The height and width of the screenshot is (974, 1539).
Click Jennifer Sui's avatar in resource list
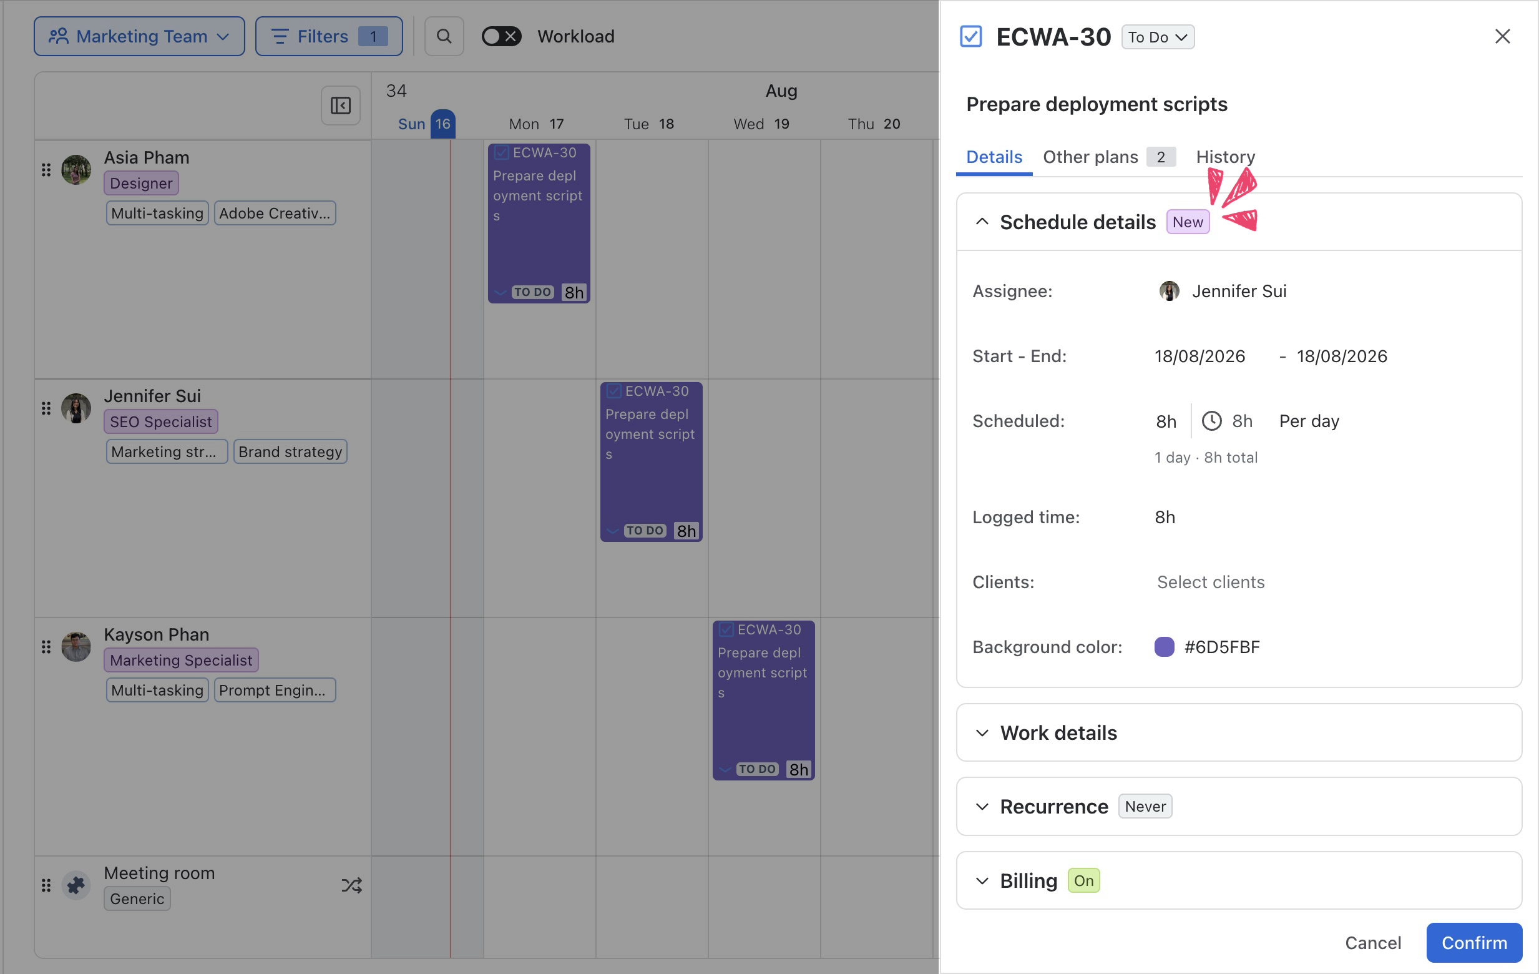76,408
